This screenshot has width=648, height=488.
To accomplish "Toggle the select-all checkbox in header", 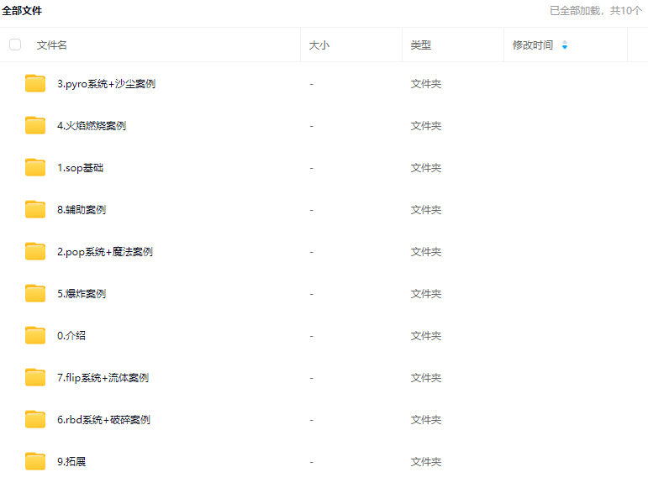I will point(15,45).
